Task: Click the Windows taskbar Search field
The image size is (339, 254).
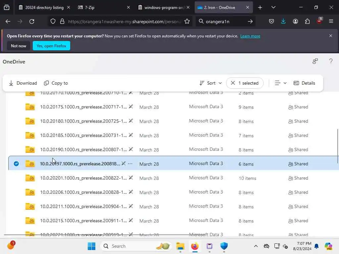Action: pos(136,246)
